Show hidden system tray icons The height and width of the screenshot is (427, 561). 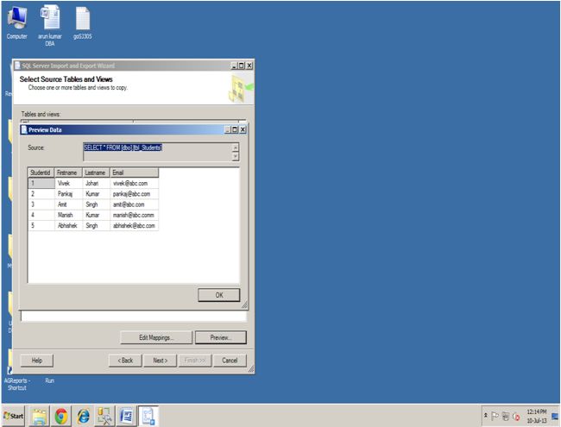pyautogui.click(x=486, y=416)
